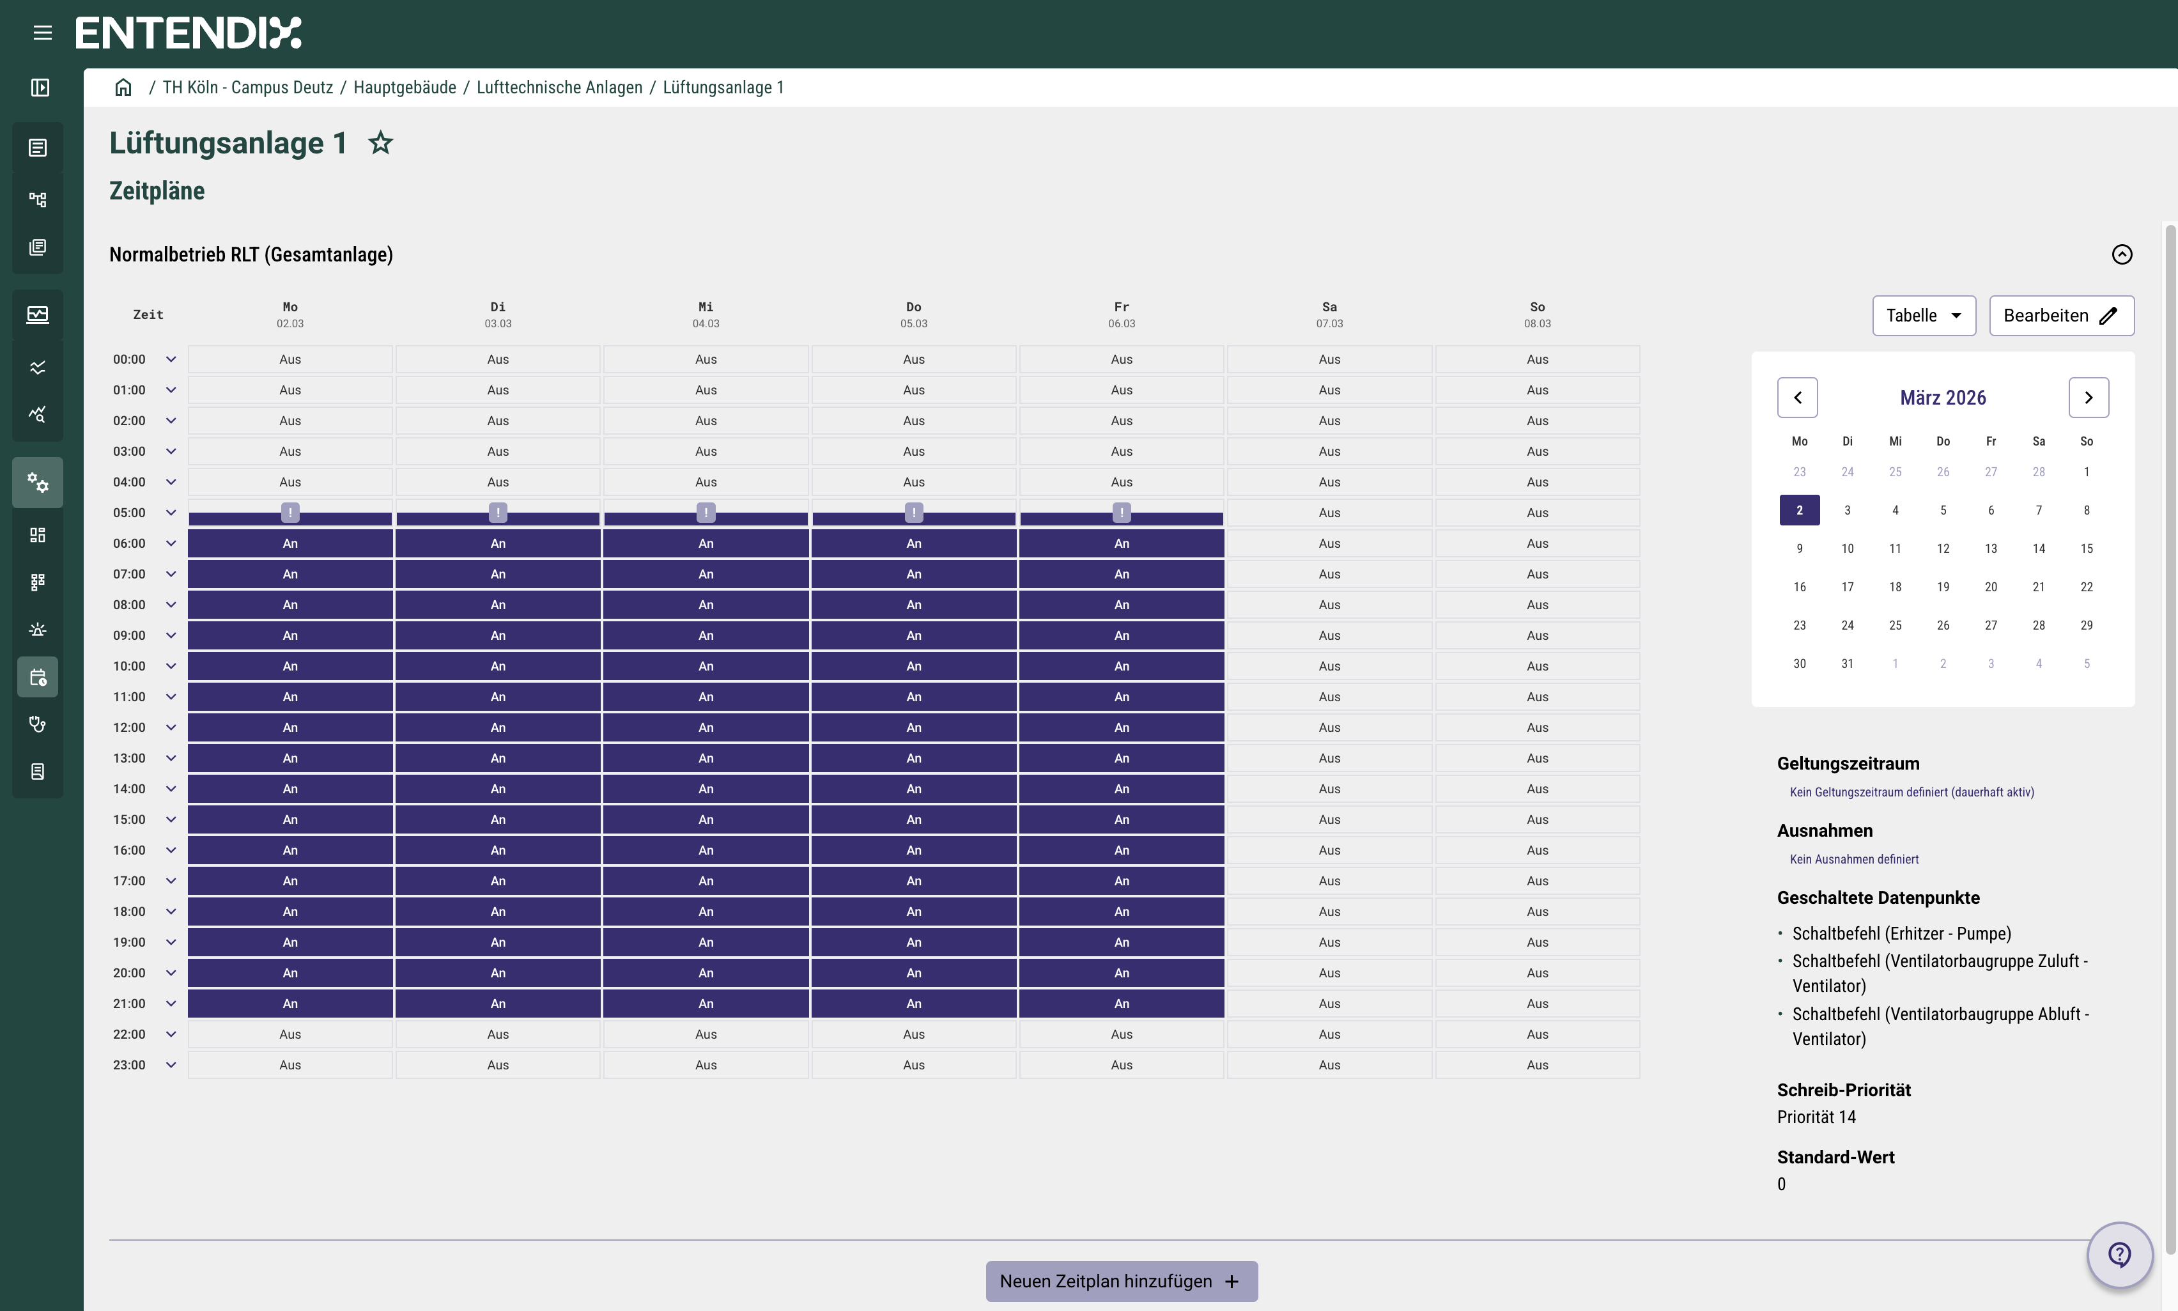Navigate to Lufttechnische Anlagen breadcrumb
This screenshot has width=2178, height=1311.
click(x=559, y=88)
